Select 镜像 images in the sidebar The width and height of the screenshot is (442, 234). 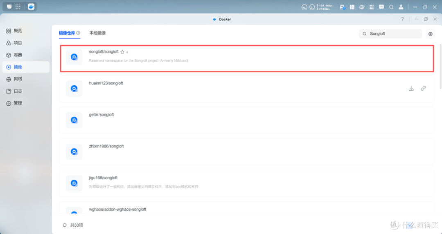pyautogui.click(x=26, y=67)
